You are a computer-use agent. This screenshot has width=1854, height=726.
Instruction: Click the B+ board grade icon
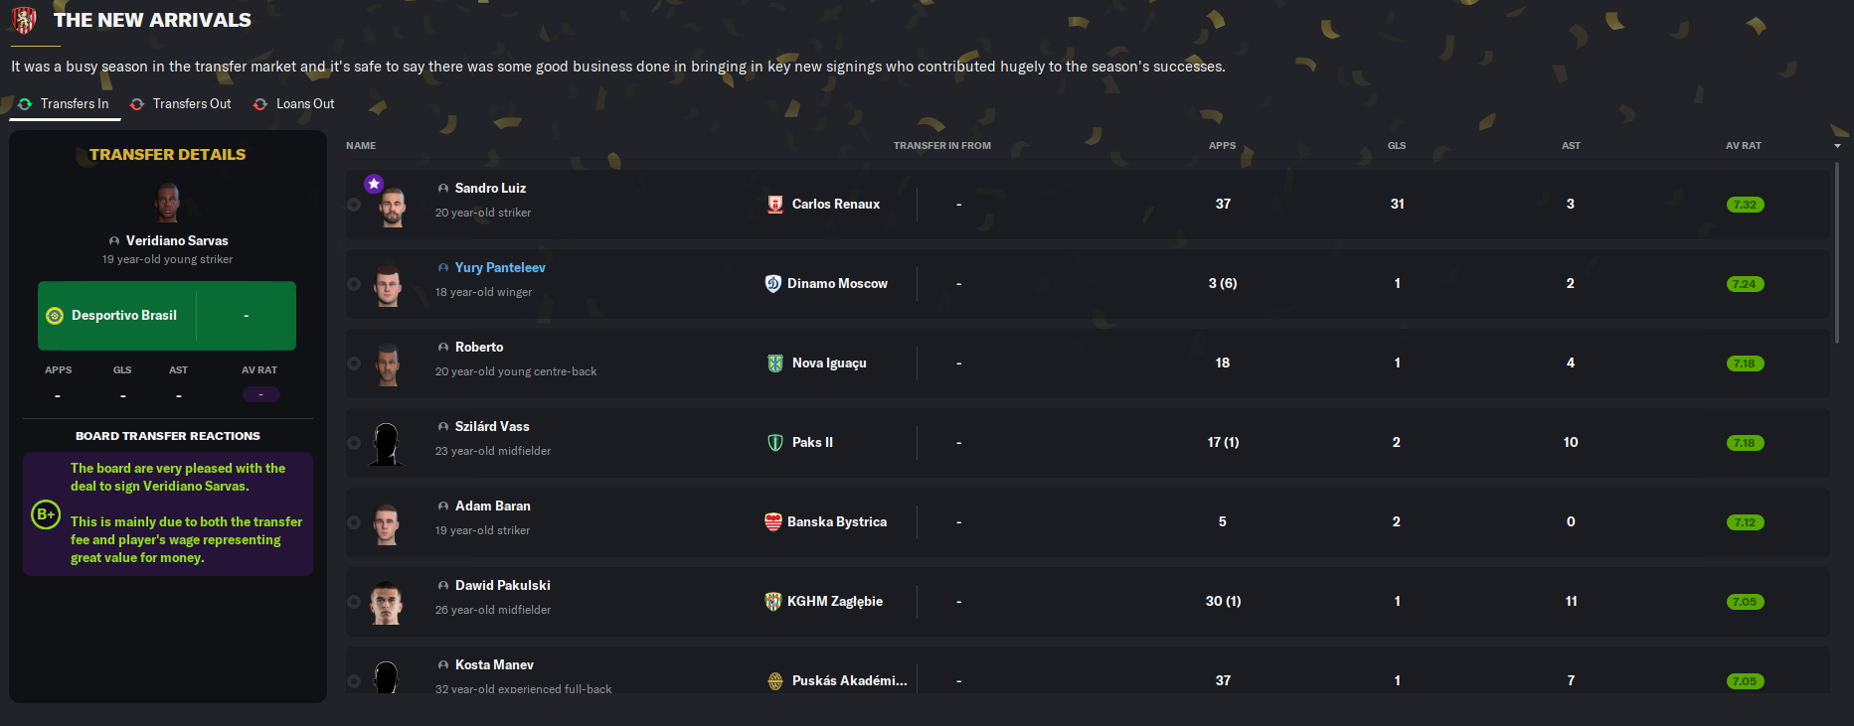coord(46,514)
